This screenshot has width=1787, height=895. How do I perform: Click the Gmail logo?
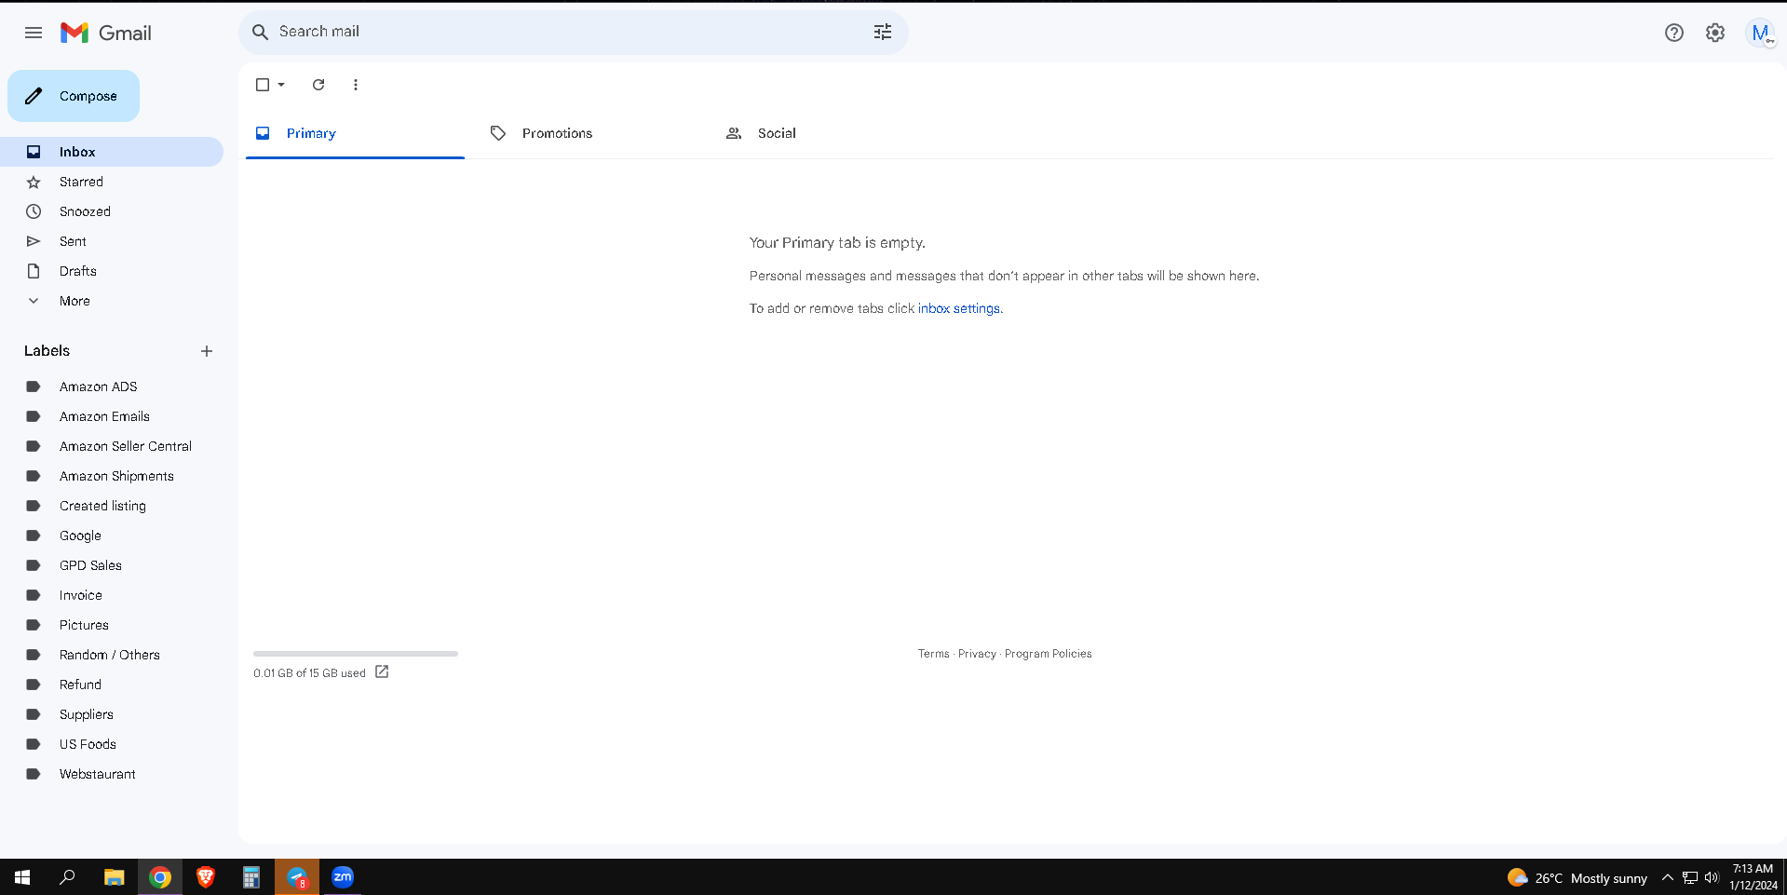tap(106, 33)
